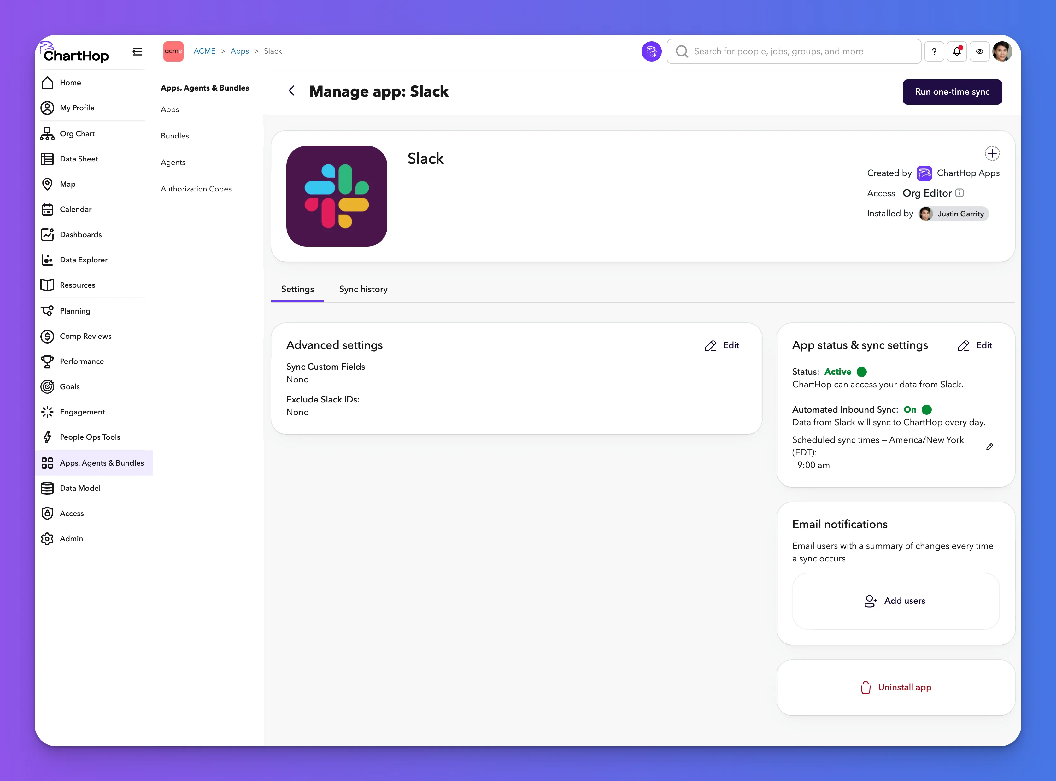This screenshot has height=781, width=1056.
Task: Select Authorization Codes in the secondary menu
Action: click(196, 189)
